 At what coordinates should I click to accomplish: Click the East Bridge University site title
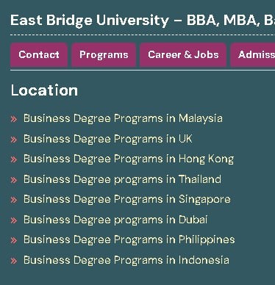143,21
